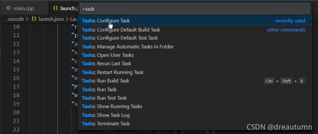Open launch.json breadcrumb segment

(51, 19)
